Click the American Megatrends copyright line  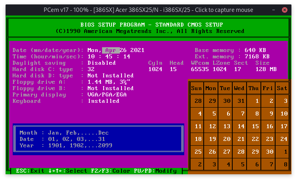click(150, 31)
